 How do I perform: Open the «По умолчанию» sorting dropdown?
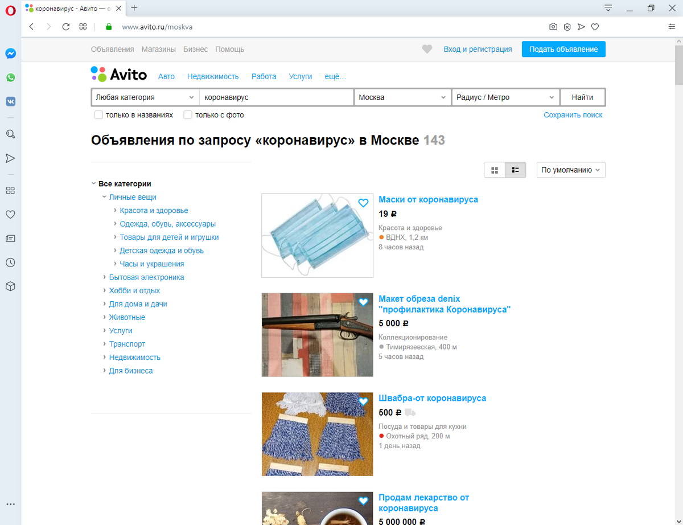click(570, 169)
